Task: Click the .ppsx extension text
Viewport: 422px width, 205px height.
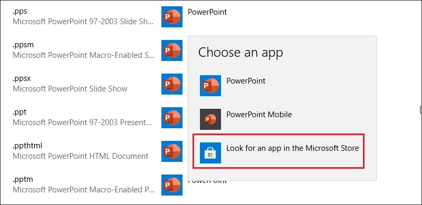Action: click(22, 79)
